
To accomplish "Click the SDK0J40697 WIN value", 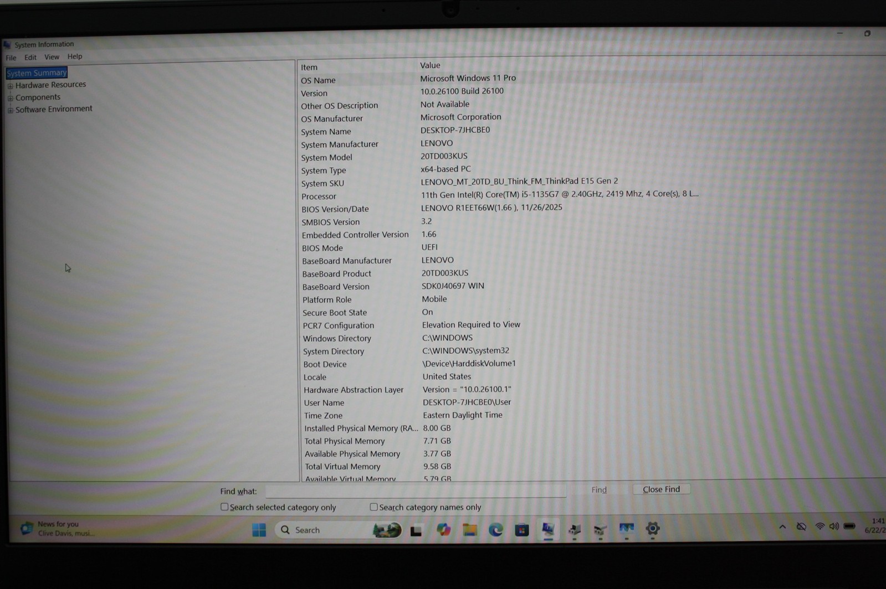I will 453,286.
